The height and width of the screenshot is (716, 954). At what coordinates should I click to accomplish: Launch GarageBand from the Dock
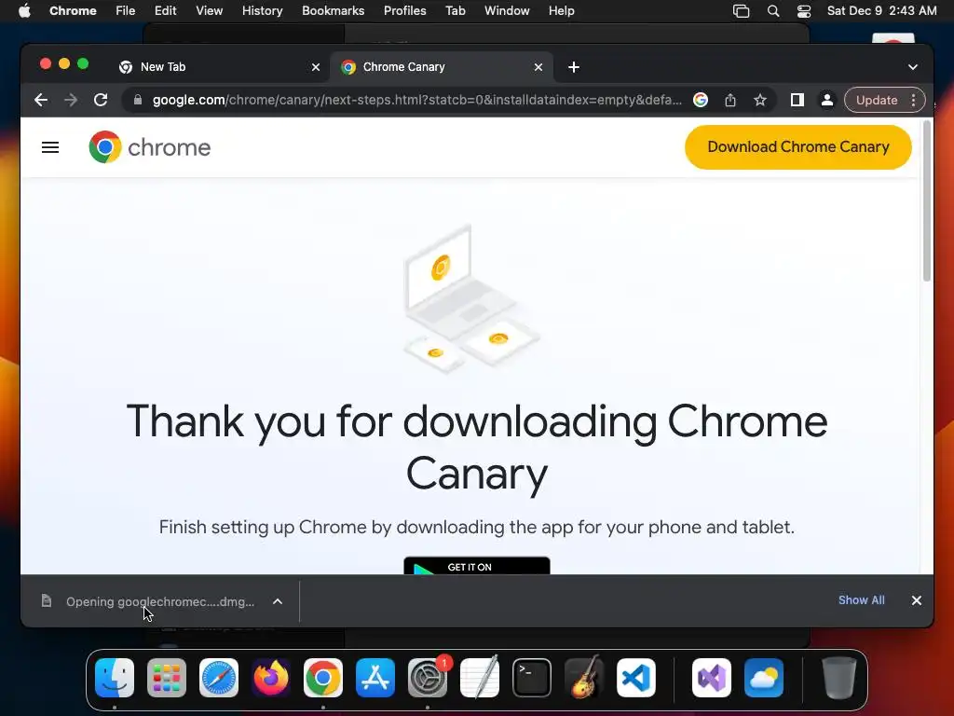coord(584,678)
